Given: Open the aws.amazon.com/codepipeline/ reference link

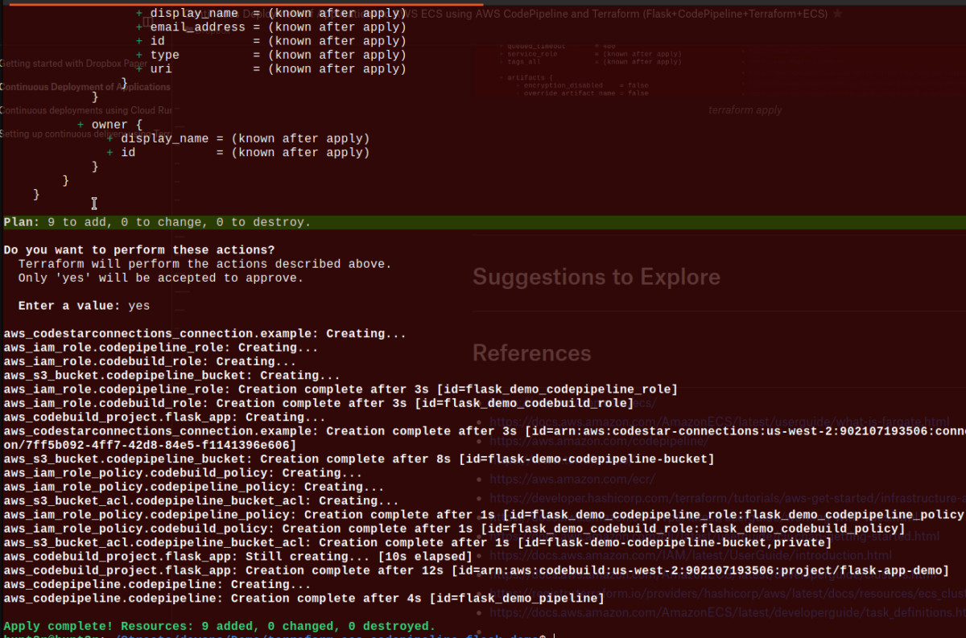Looking at the screenshot, I should point(587,441).
